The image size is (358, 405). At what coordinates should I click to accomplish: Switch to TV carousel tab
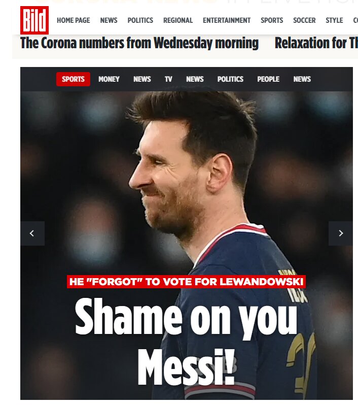click(168, 79)
